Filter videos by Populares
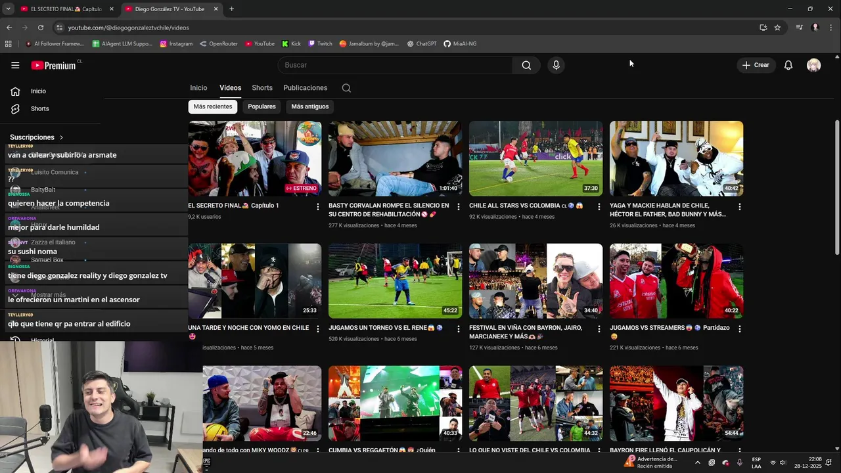This screenshot has height=473, width=841. 261,106
